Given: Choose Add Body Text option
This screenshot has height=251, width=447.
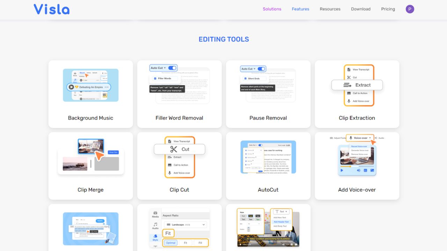Looking at the screenshot, I should click(x=280, y=226).
